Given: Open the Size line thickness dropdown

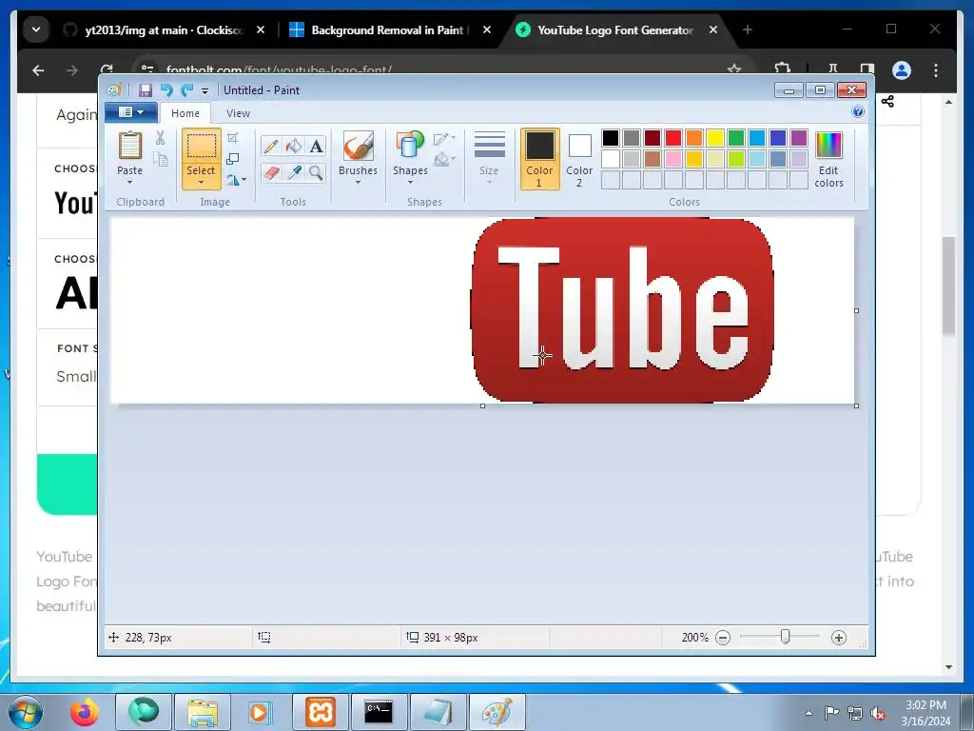Looking at the screenshot, I should [489, 158].
